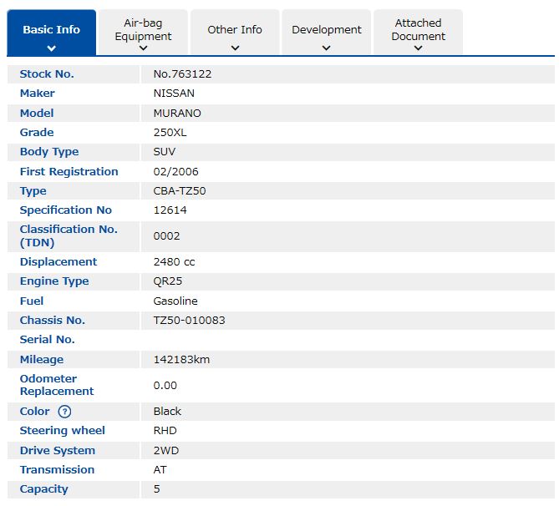Select the engine type value QR25

pyautogui.click(x=167, y=281)
